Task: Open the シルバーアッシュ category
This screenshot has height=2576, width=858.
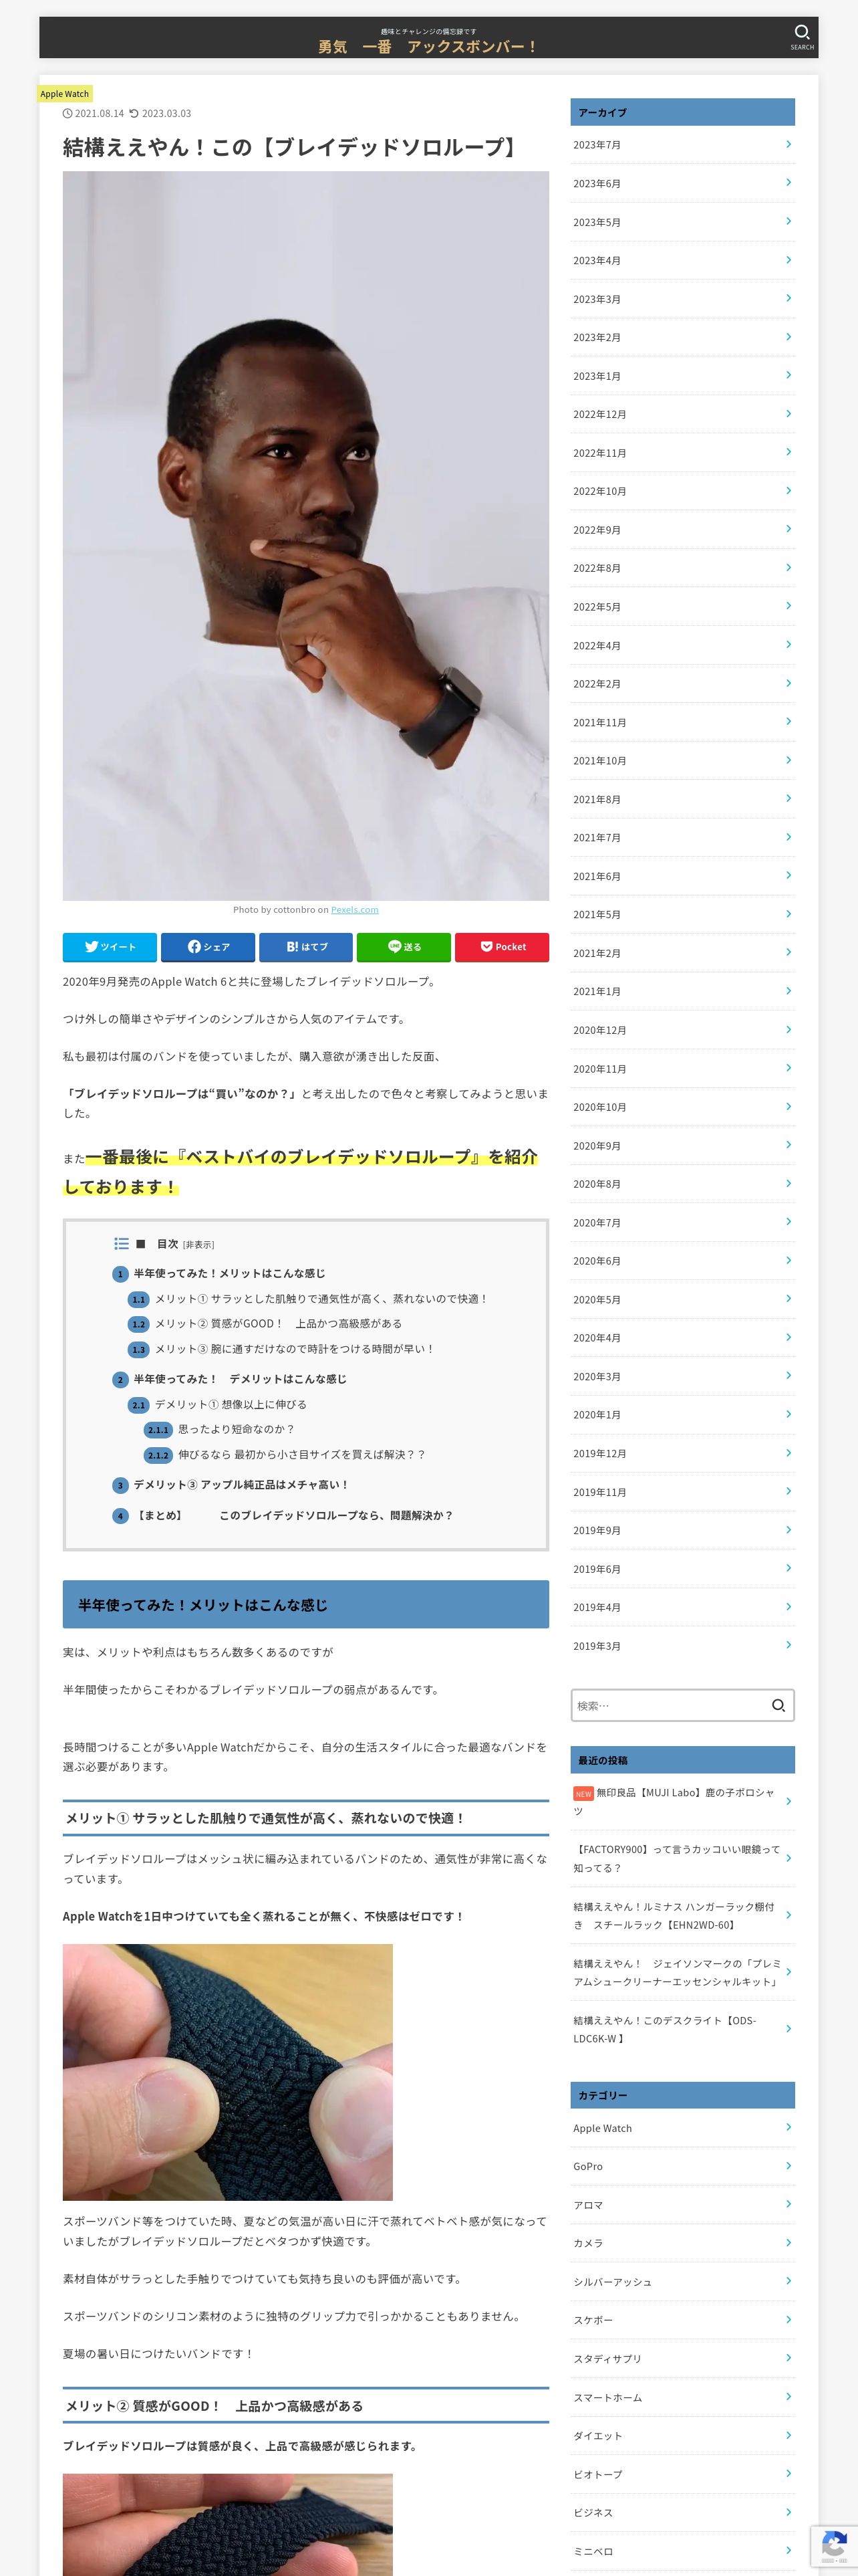Action: (x=682, y=2282)
